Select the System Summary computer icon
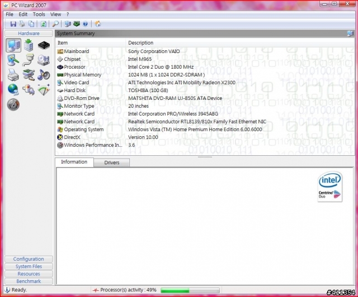 [x=13, y=45]
